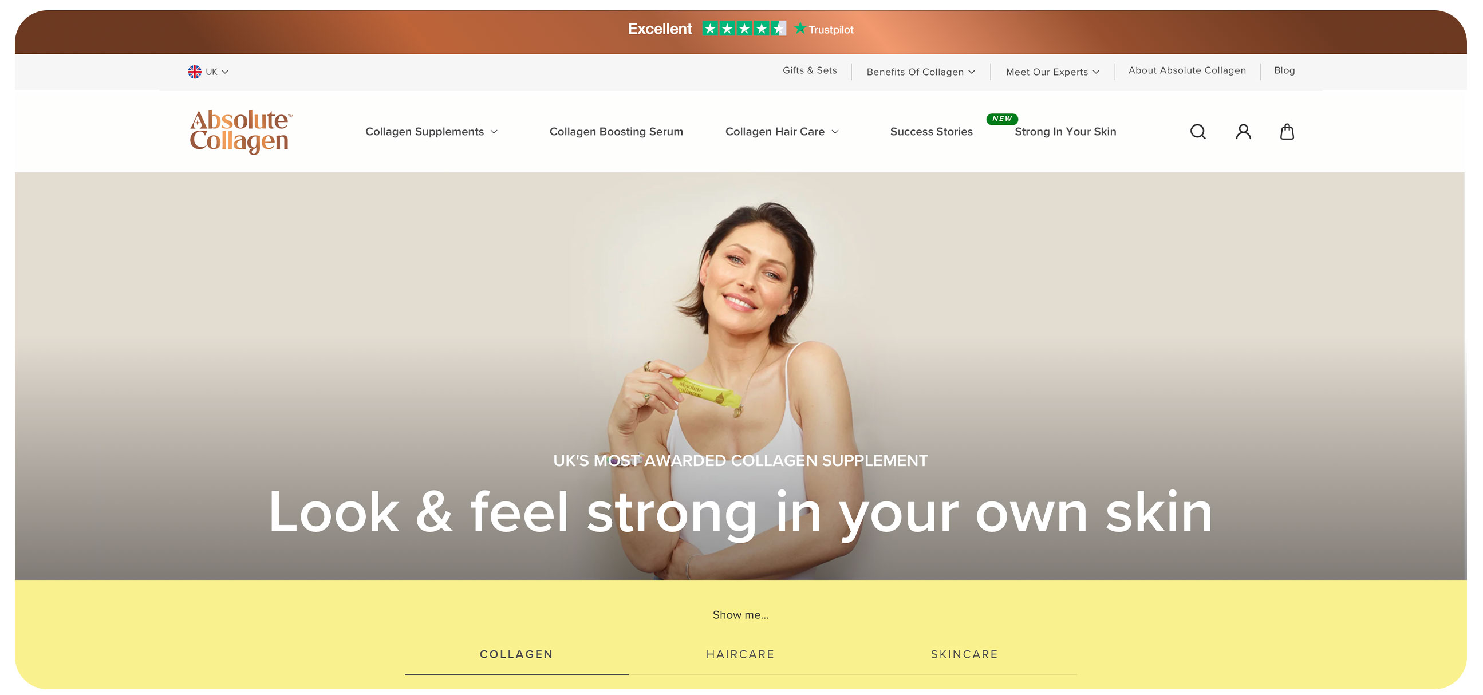1483x695 pixels.
Task: Open the account profile icon
Action: (1243, 132)
